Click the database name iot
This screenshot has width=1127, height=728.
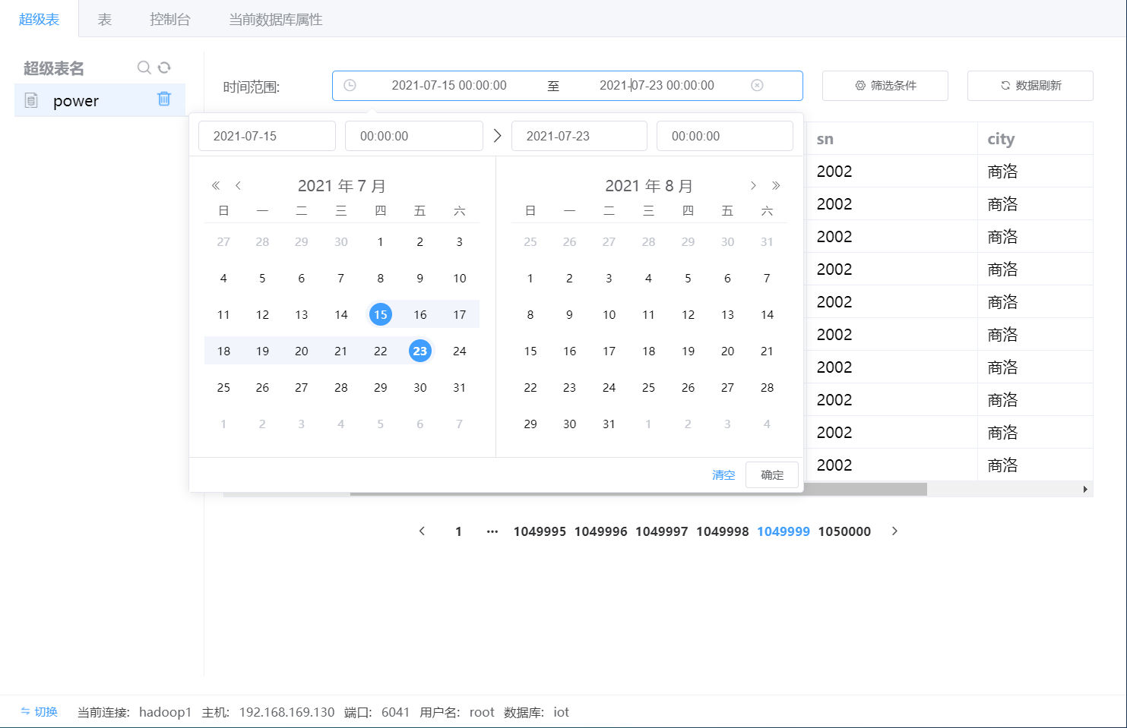561,712
